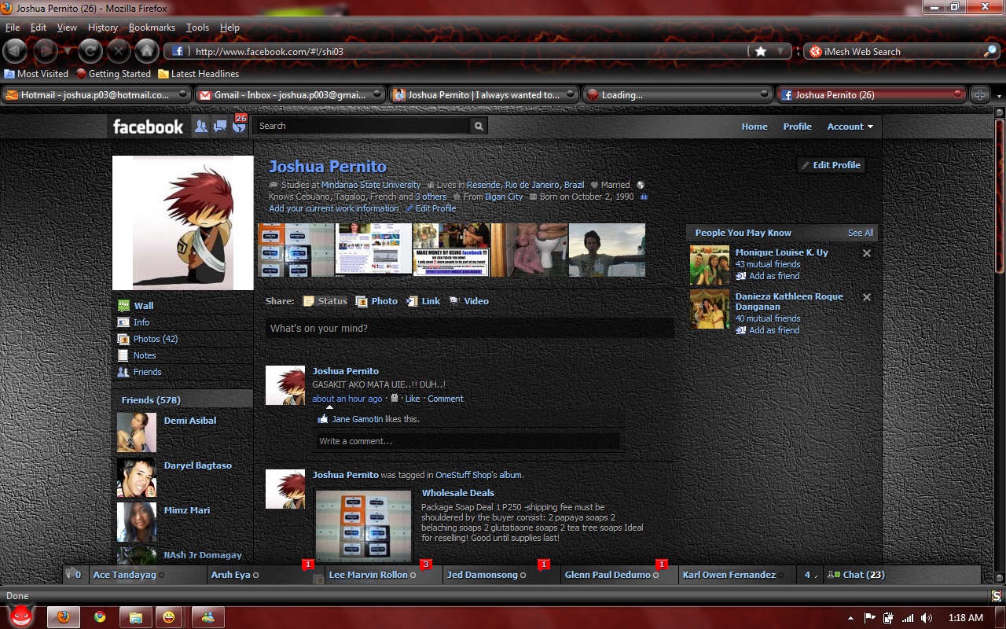Dismiss Monique Louise K. Uy suggestion
The width and height of the screenshot is (1006, 629).
867,253
